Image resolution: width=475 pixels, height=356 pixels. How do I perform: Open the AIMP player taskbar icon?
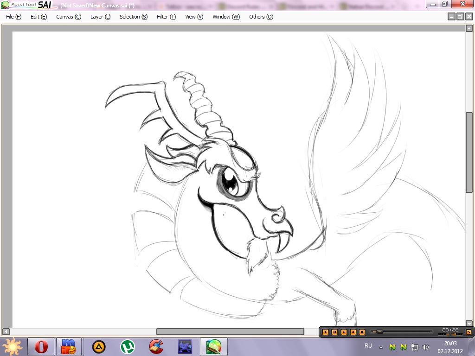point(99,347)
